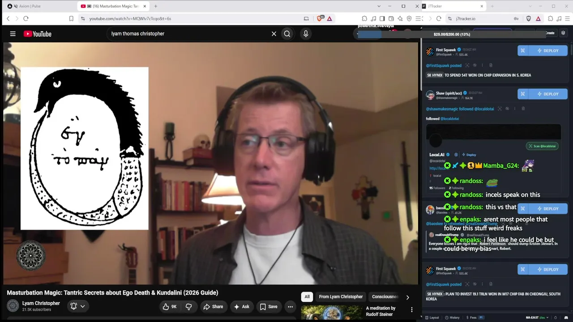Open the J7Tracker layers icon at top right
This screenshot has height=322, width=573.
(x=563, y=33)
